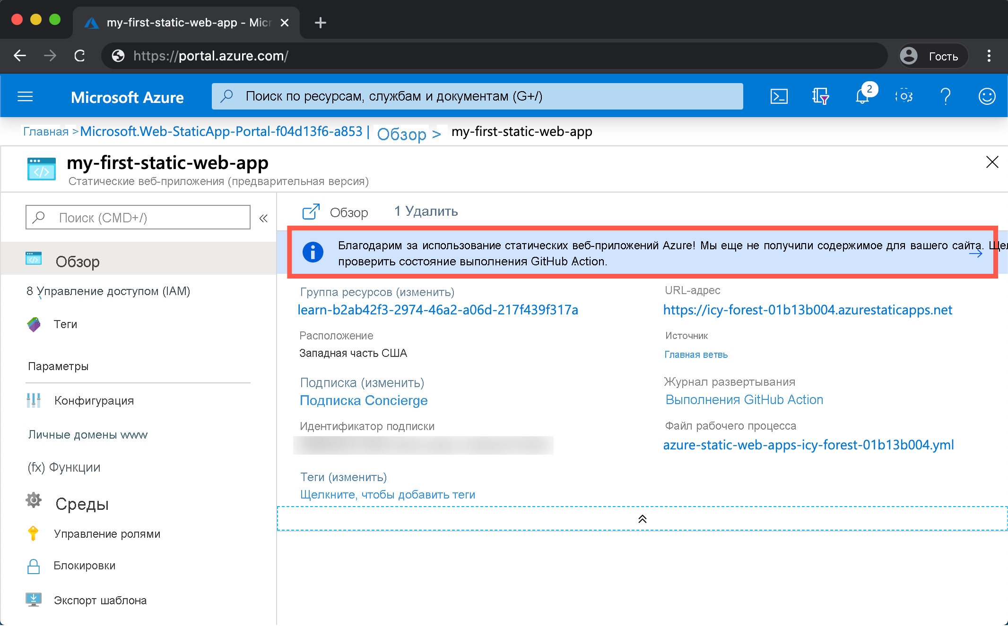Click Щелкните, чтобы добавить теги
Viewport: 1008px width, 626px height.
(x=388, y=495)
